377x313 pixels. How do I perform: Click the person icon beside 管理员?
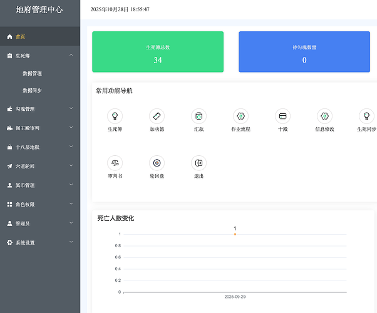tap(9, 223)
